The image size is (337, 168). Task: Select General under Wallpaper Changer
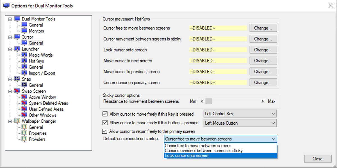(x=36, y=127)
